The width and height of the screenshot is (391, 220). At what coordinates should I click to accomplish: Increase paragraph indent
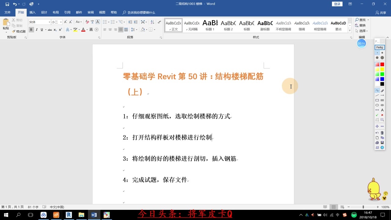[x=135, y=22]
